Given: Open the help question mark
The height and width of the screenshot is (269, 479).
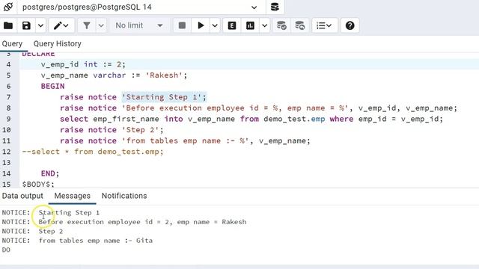Looking at the screenshot, I should [x=350, y=25].
